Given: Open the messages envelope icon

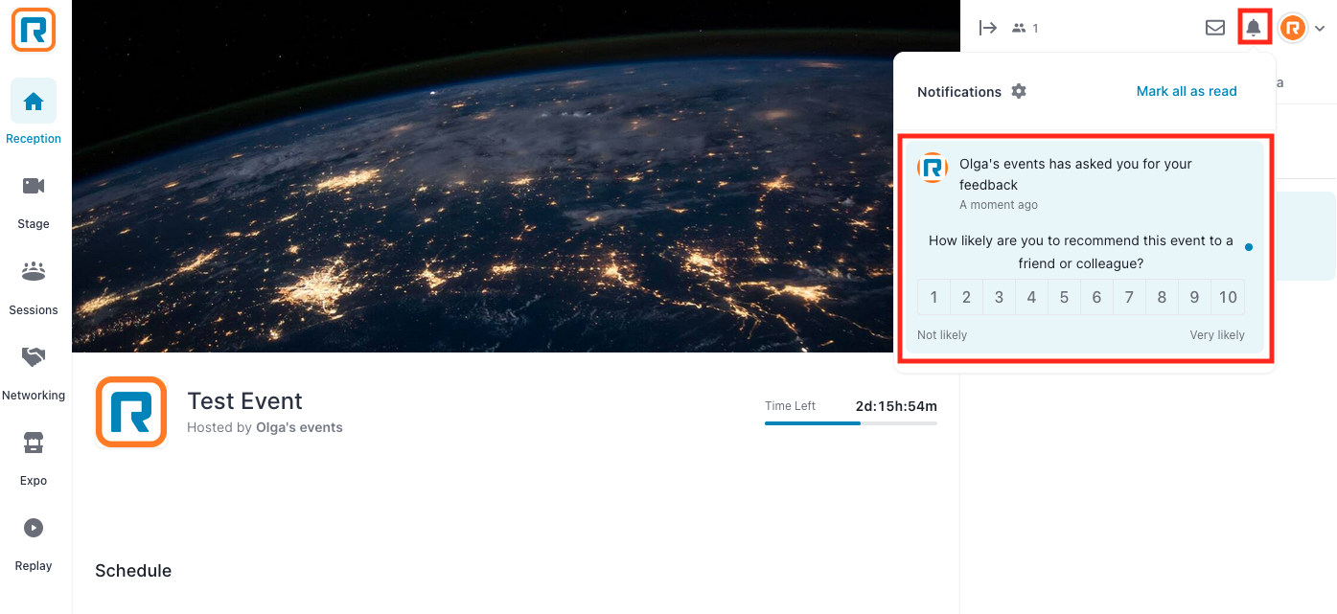Looking at the screenshot, I should coord(1215,28).
